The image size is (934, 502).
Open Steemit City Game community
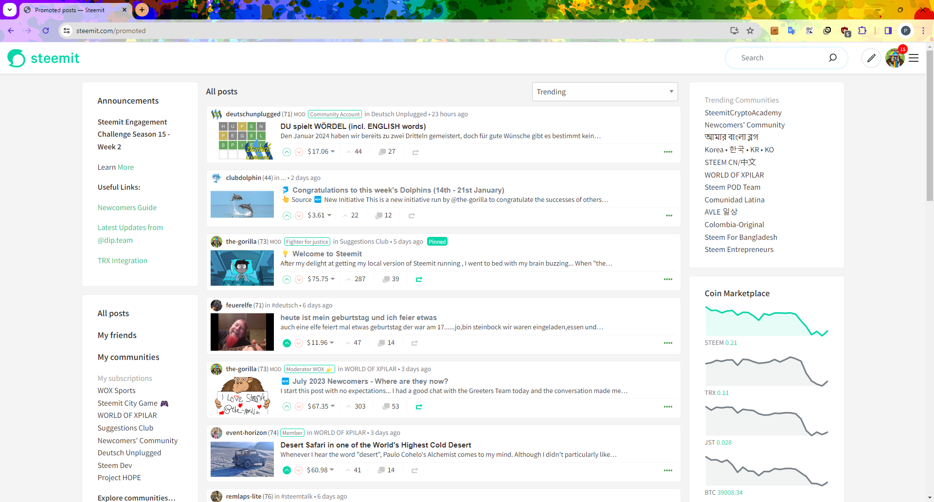click(x=133, y=403)
